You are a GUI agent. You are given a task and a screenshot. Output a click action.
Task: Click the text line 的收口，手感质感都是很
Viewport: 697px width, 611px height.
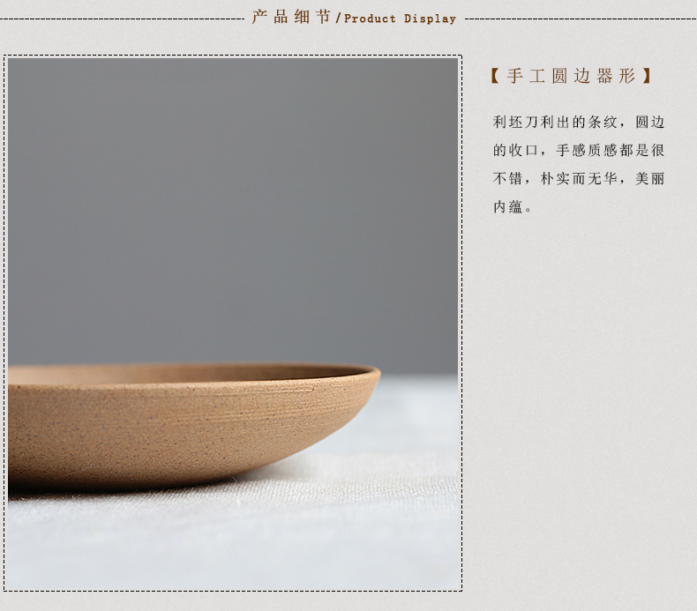click(578, 150)
